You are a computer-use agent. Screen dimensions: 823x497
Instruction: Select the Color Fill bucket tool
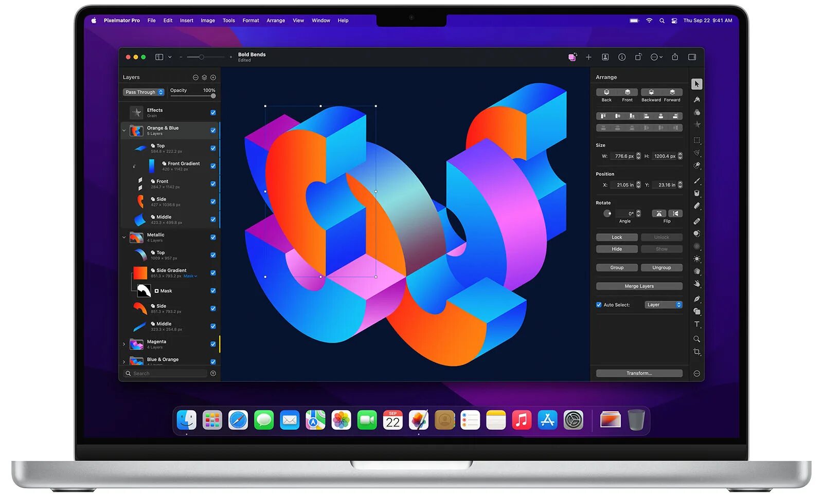coord(696,193)
